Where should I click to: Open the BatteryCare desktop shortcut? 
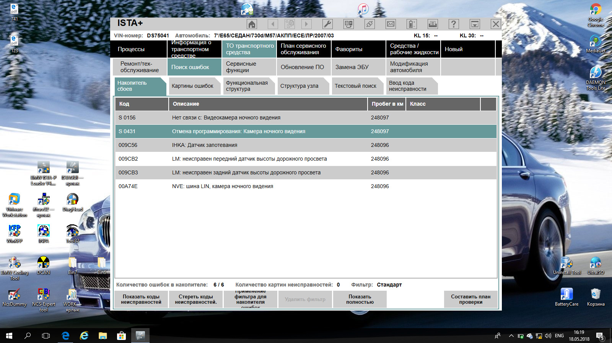tap(566, 297)
